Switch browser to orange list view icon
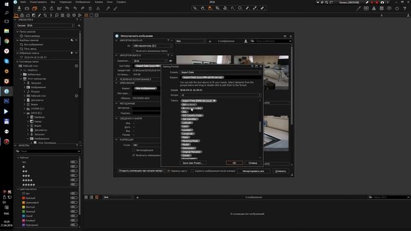This screenshot has width=411, height=231. (97, 197)
